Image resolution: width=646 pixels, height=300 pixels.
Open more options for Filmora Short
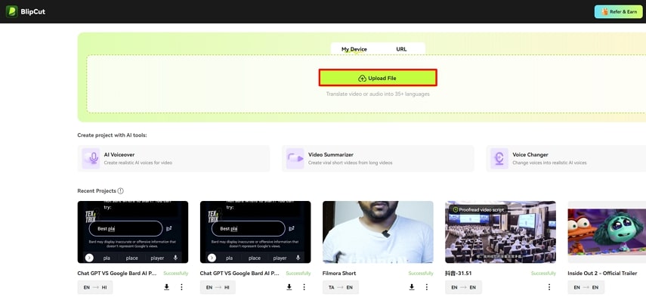[x=426, y=287]
